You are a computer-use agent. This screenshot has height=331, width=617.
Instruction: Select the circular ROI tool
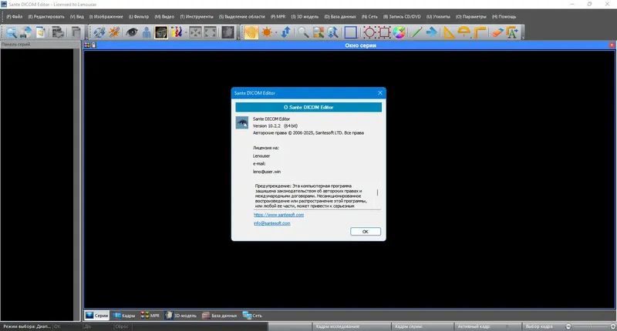pyautogui.click(x=369, y=32)
